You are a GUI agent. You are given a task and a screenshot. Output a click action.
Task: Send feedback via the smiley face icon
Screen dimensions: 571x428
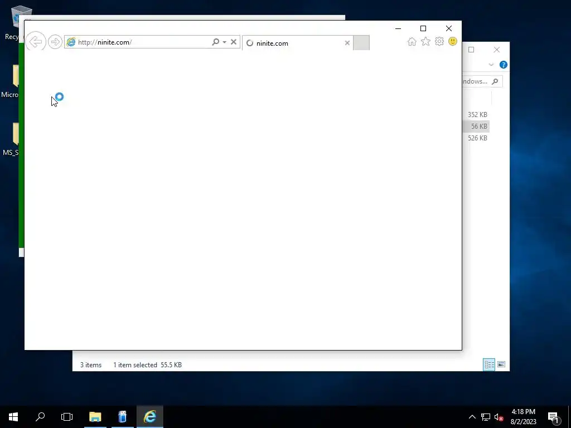tap(453, 41)
